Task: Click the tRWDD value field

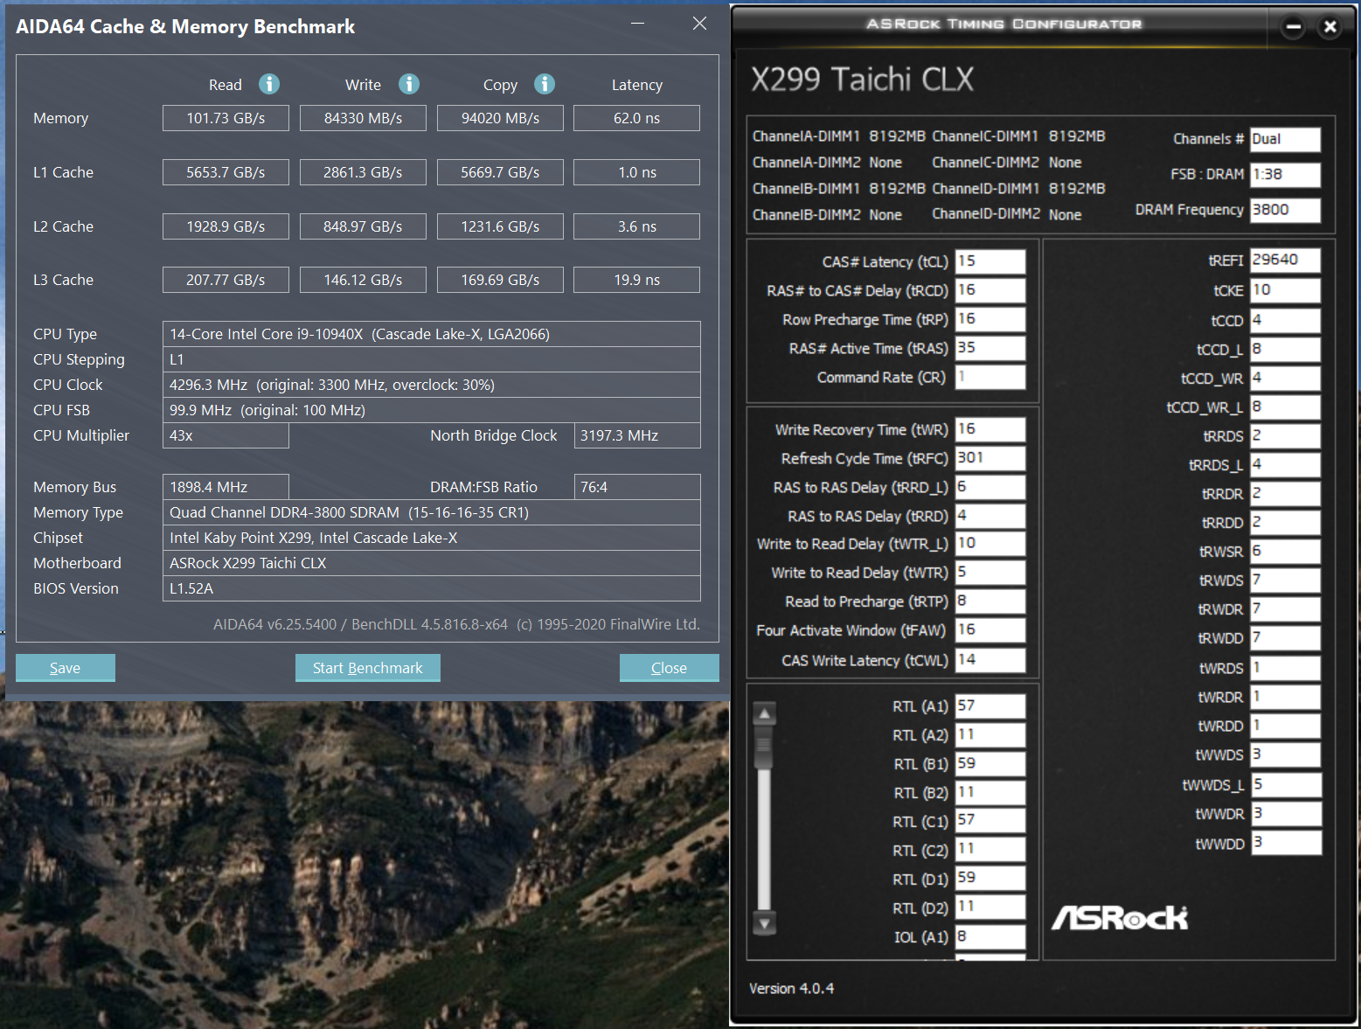Action: [1285, 638]
